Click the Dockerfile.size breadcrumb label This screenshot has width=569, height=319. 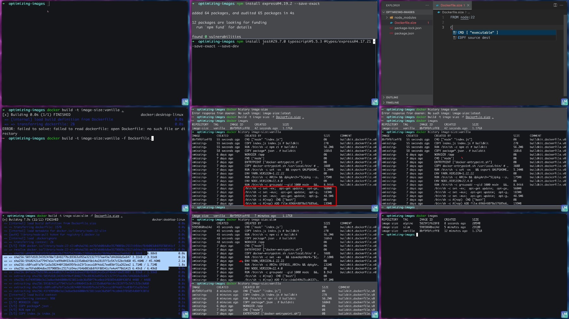(453, 12)
